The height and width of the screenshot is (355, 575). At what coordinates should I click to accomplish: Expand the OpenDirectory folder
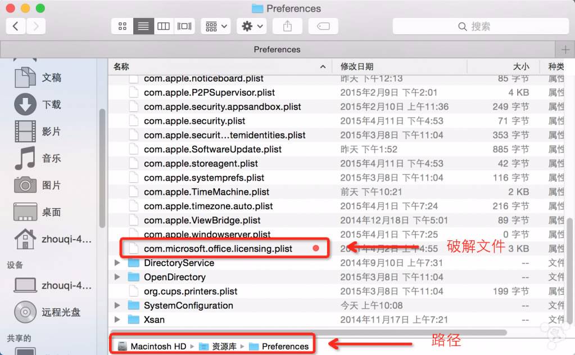pos(117,277)
